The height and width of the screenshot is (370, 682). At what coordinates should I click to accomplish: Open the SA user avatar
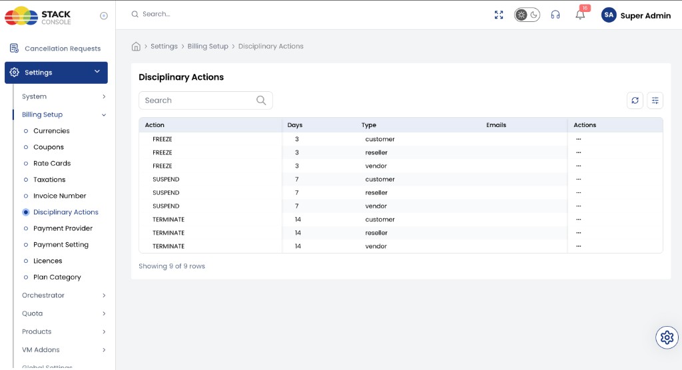click(x=609, y=15)
